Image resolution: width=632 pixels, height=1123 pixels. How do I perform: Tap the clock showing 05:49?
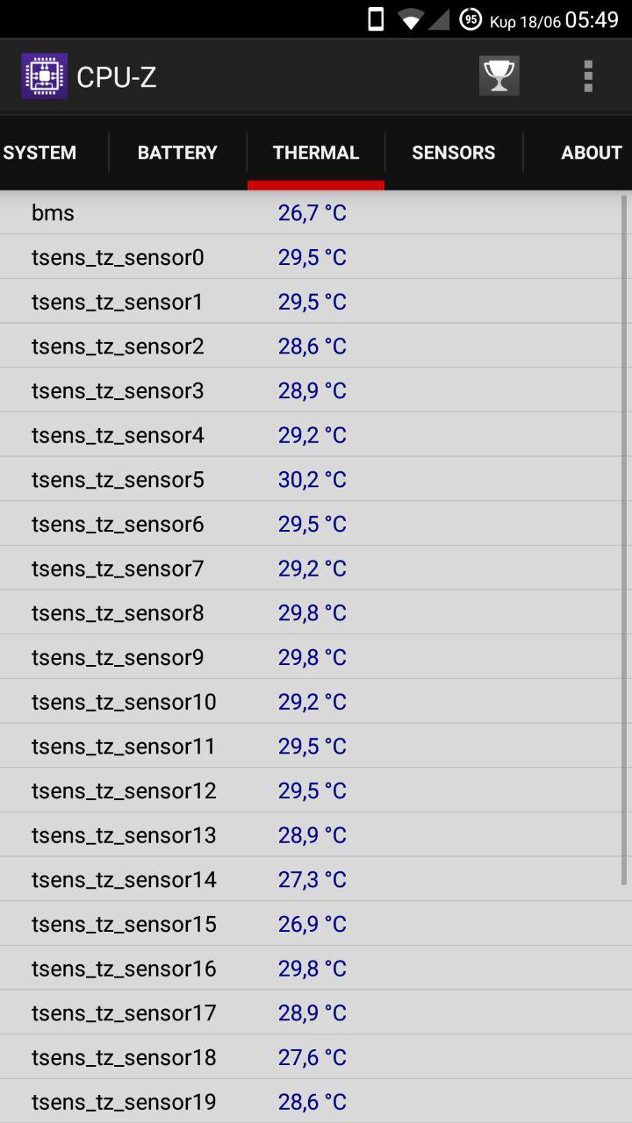tap(592, 20)
